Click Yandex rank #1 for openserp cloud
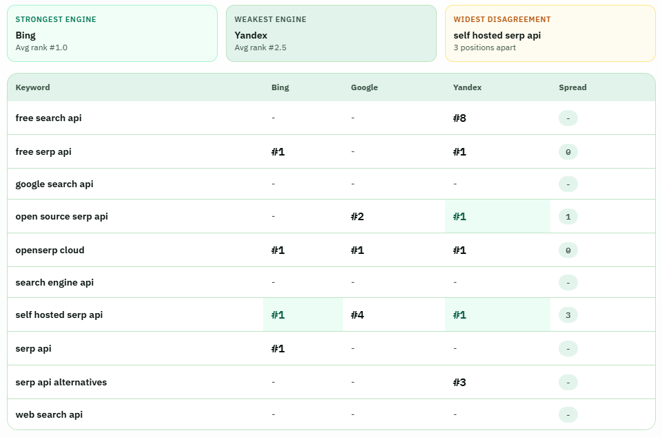This screenshot has height=437, width=662. 459,250
